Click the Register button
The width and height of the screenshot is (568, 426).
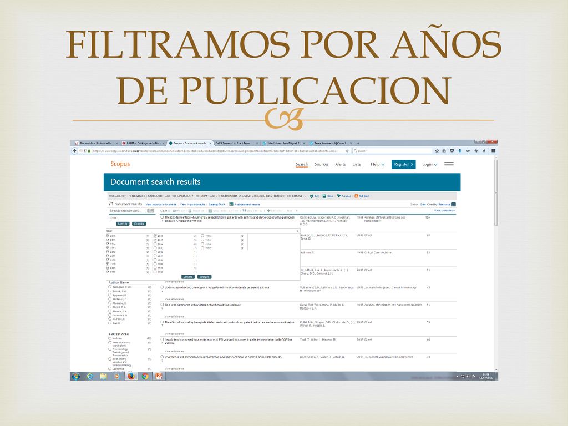pos(404,164)
